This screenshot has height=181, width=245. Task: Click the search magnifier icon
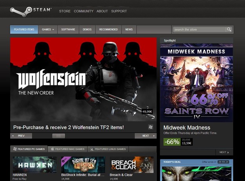pyautogui.click(x=229, y=29)
